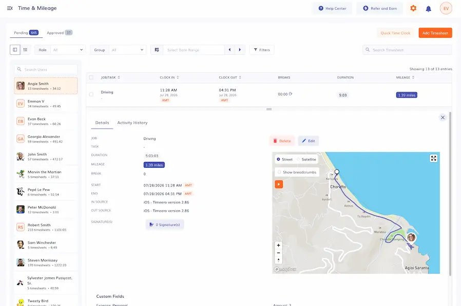The height and width of the screenshot is (306, 461).
Task: Click Refer and Earn button
Action: coord(380,8)
